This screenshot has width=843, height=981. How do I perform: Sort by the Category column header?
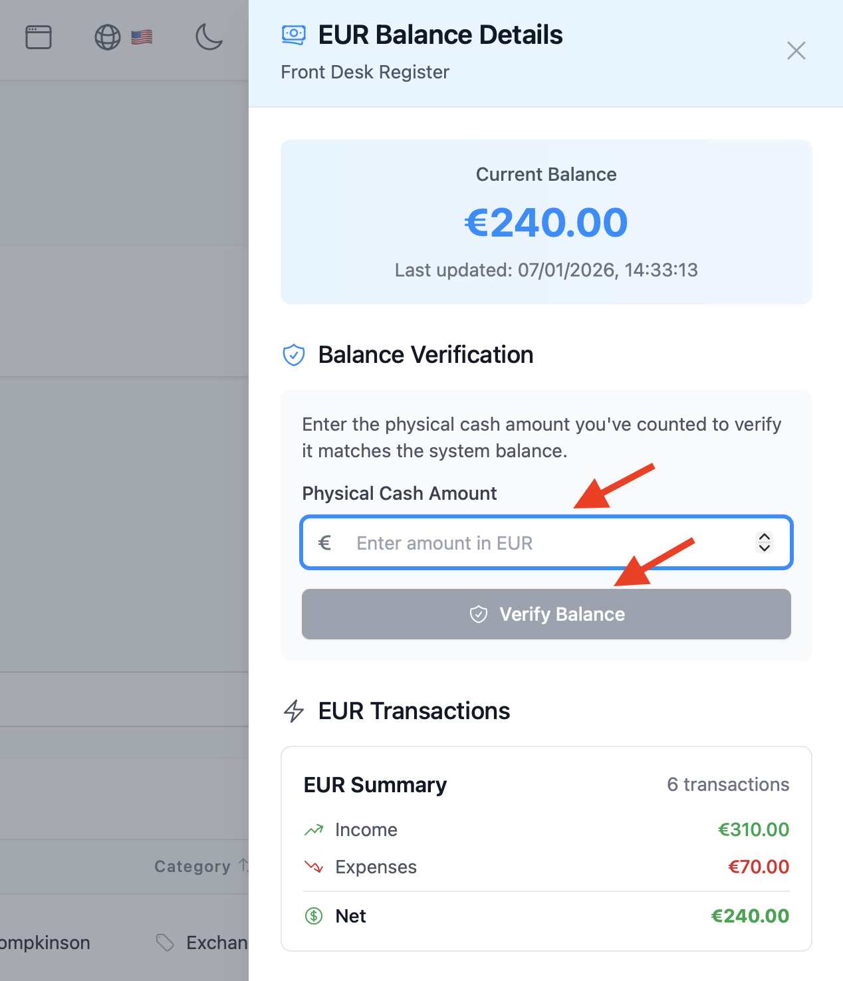click(x=193, y=866)
